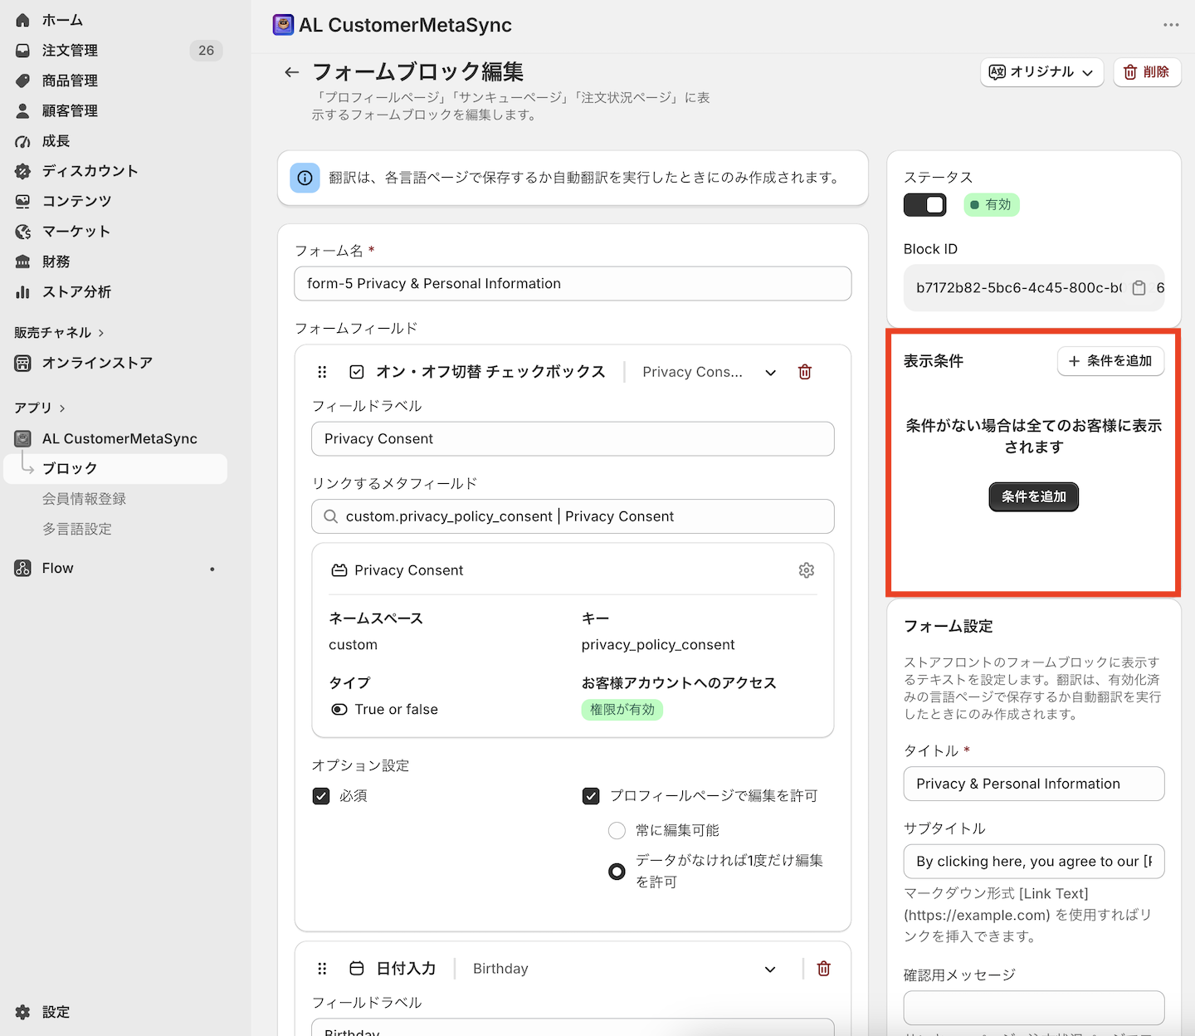Open the ホーム home icon
Image resolution: width=1195 pixels, height=1036 pixels.
pyautogui.click(x=22, y=20)
